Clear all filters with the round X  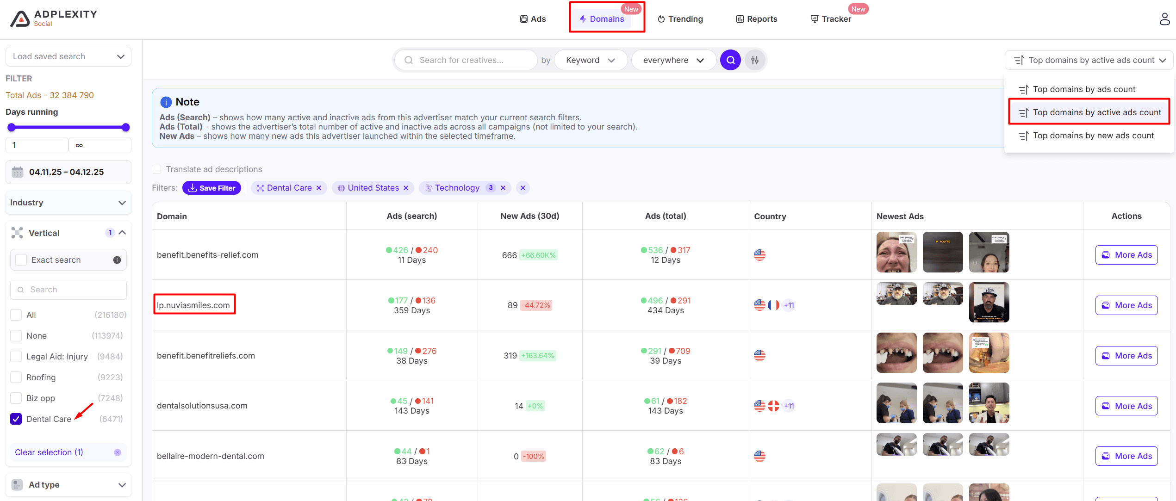(523, 188)
